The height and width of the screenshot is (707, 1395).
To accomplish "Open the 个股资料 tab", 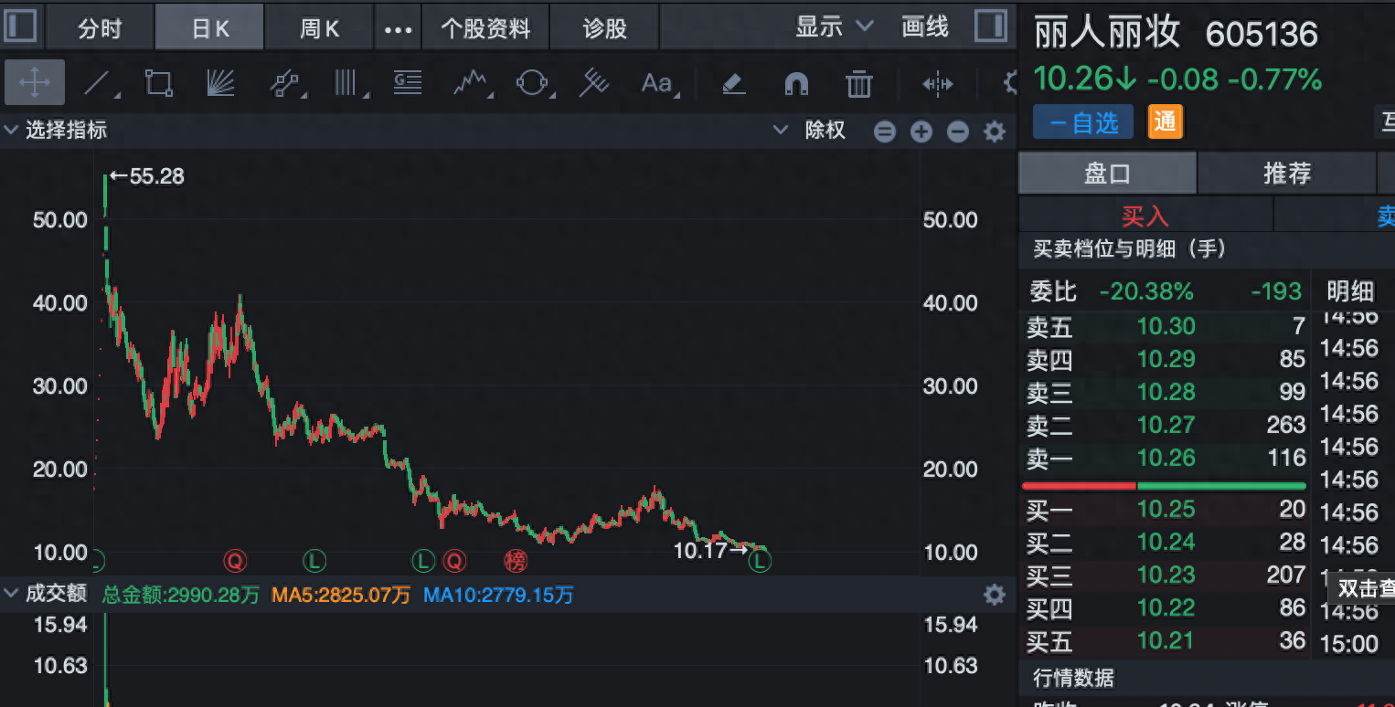I will click(485, 28).
